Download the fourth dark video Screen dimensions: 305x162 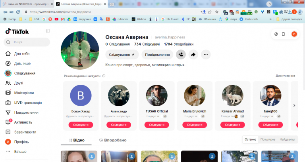[212, 156]
